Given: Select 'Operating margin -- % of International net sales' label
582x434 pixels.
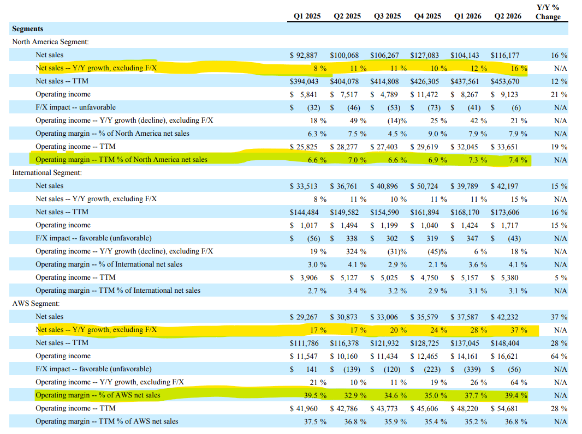Looking at the screenshot, I should click(x=109, y=264).
